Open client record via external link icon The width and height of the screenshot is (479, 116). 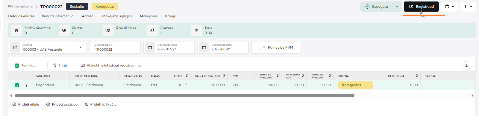[x=15, y=47]
